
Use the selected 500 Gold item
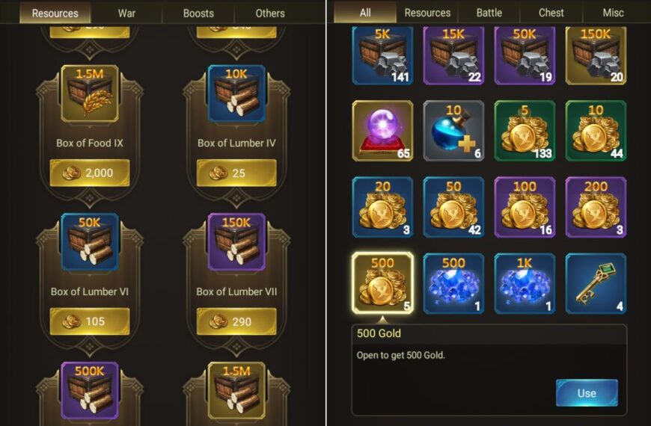pos(587,393)
